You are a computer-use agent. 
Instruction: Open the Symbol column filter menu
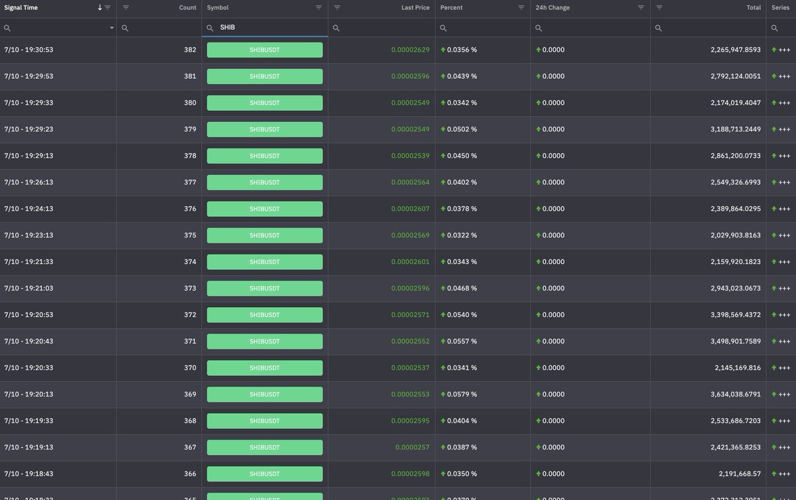pyautogui.click(x=319, y=8)
